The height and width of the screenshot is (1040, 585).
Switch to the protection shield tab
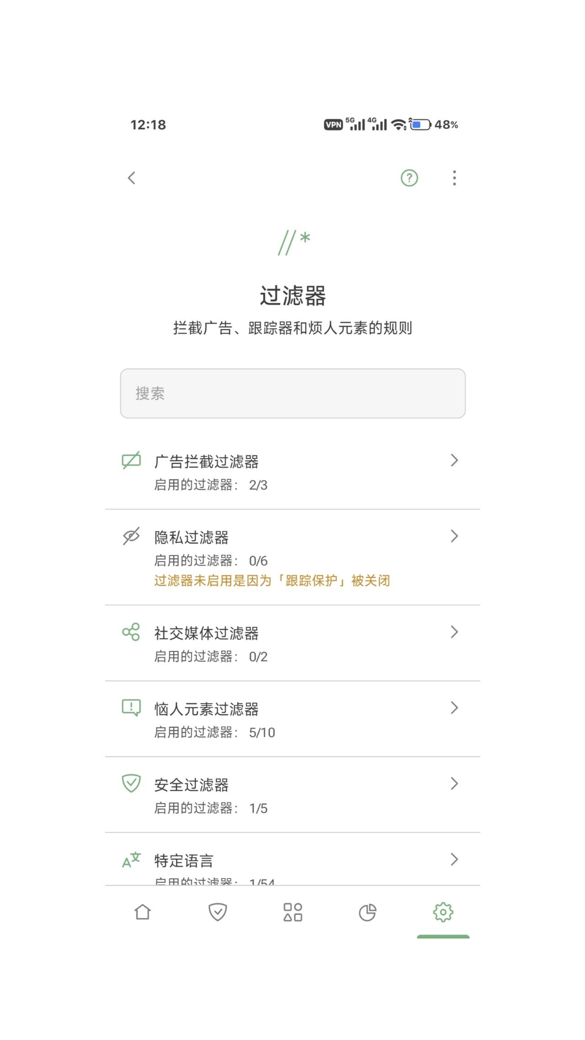[x=218, y=912]
